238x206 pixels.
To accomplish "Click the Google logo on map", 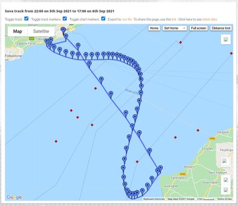I will 14,197.
